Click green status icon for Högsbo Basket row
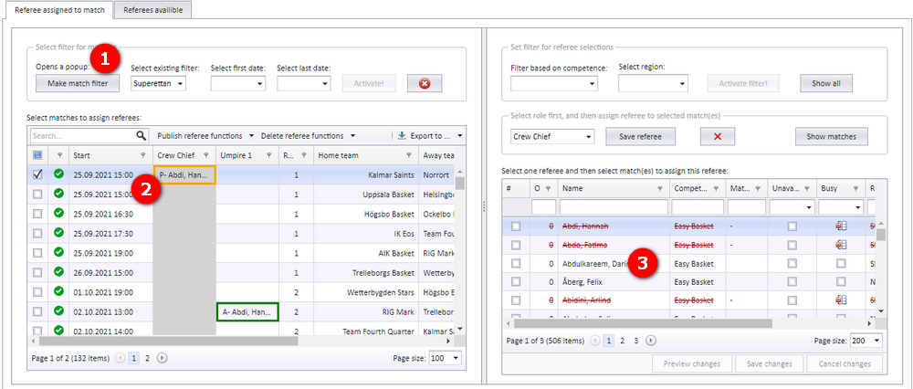Image resolution: width=913 pixels, height=389 pixels. point(58,213)
